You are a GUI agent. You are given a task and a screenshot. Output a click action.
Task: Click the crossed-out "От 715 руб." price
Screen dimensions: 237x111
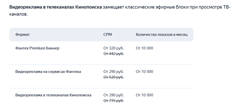[114, 100]
